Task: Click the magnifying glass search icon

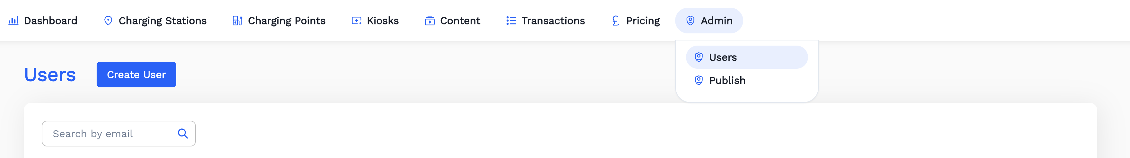Action: [x=183, y=133]
